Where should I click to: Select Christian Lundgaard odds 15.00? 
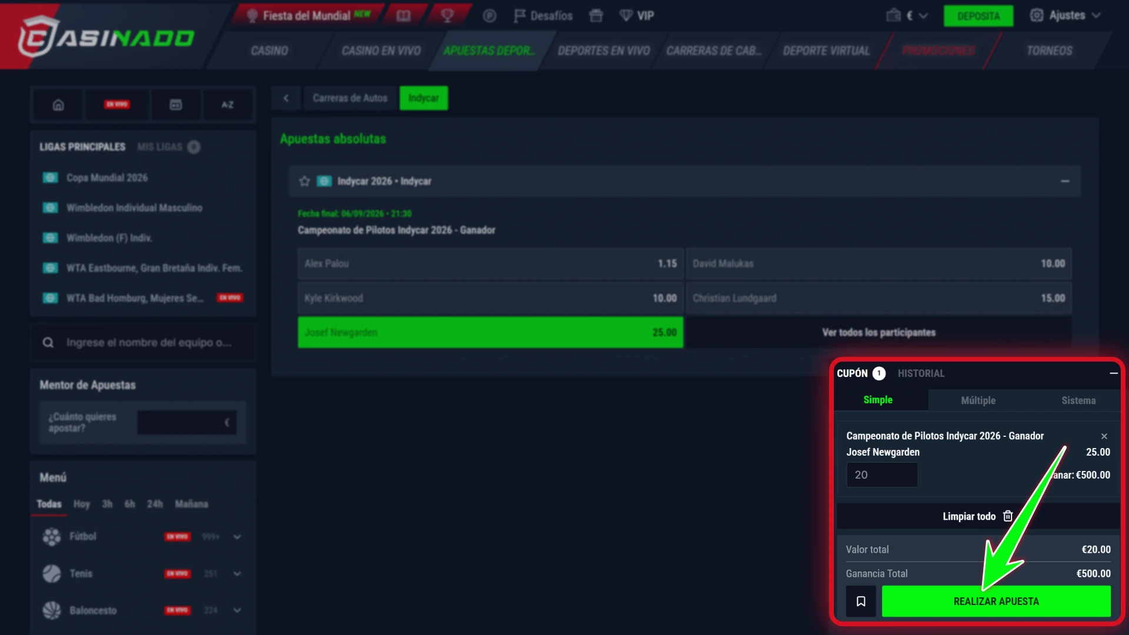(x=879, y=298)
